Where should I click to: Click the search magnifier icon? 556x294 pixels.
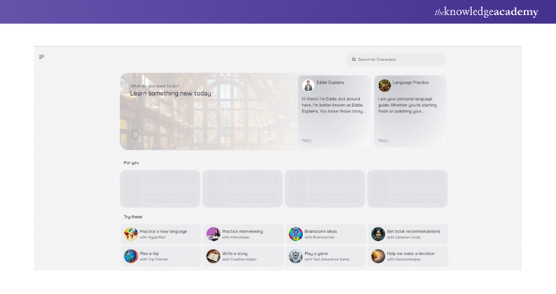[354, 59]
